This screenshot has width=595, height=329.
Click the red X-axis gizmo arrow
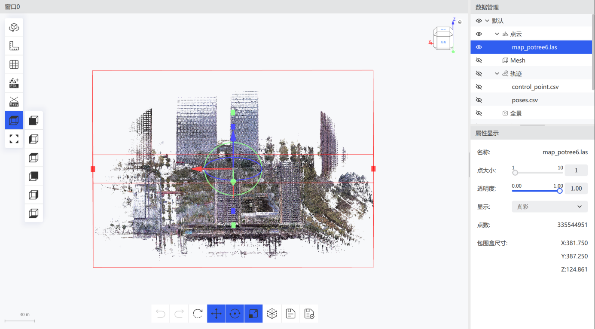tap(197, 169)
